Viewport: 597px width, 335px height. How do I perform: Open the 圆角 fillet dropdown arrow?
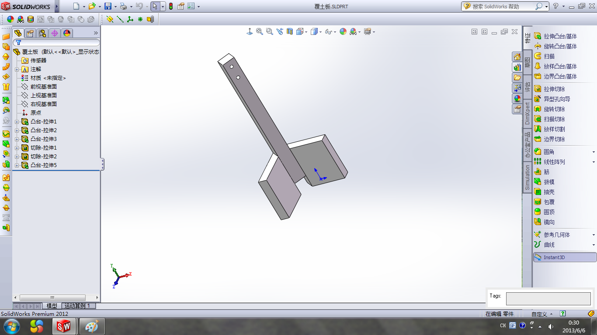(x=594, y=152)
